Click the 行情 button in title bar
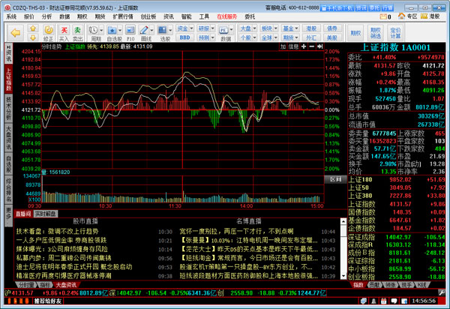 click(x=387, y=8)
